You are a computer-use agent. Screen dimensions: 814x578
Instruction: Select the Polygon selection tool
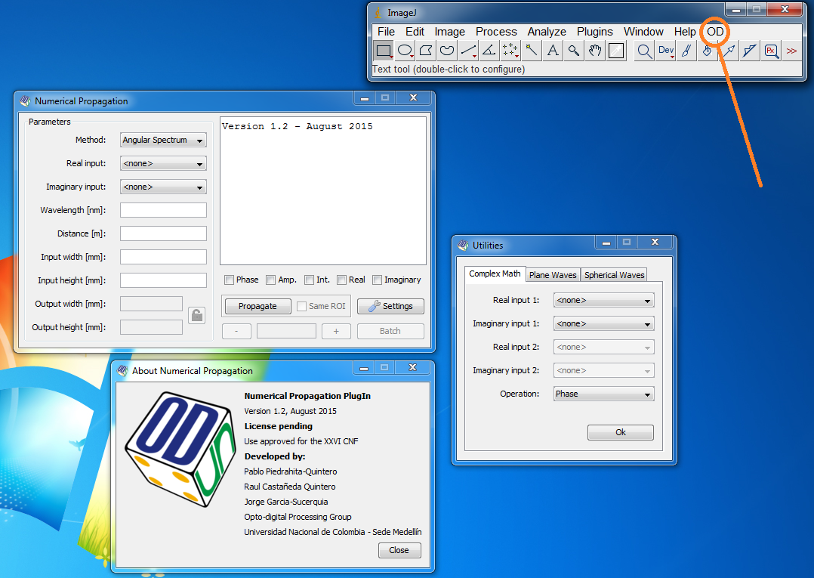pos(426,51)
